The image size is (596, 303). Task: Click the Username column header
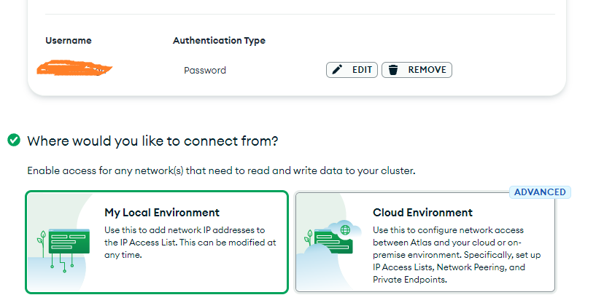click(69, 41)
